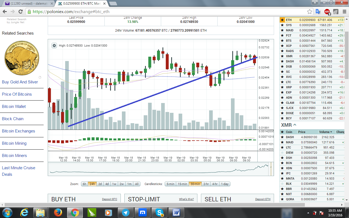This screenshot has height=218, width=349.
Task: Open the Buy Gold And Silver link
Action: [20, 82]
